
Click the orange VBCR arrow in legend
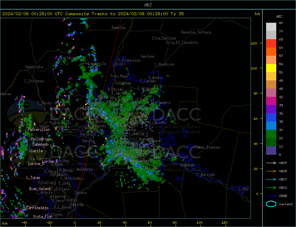(x=271, y=171)
